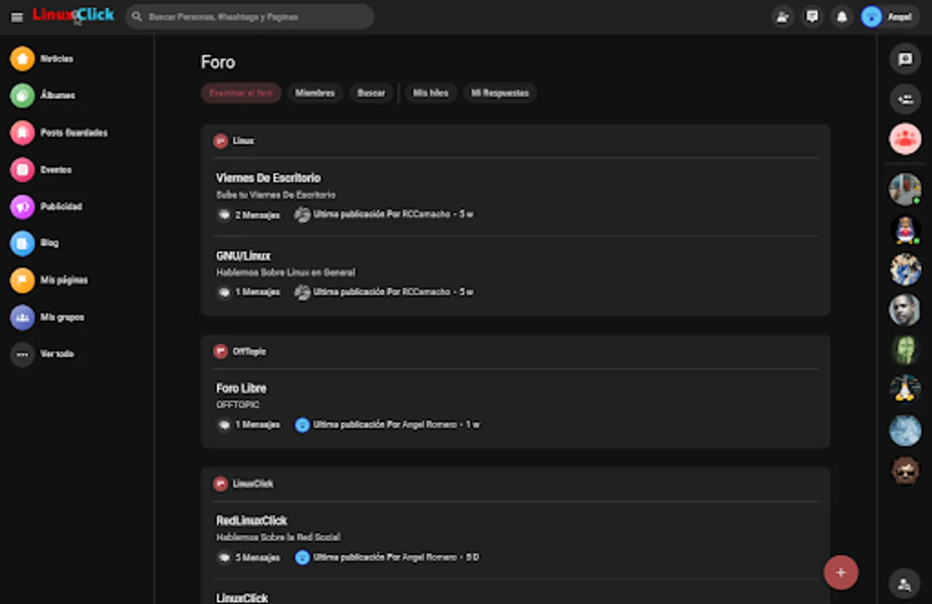
Task: Open the green-face contact avatar
Action: (905, 350)
